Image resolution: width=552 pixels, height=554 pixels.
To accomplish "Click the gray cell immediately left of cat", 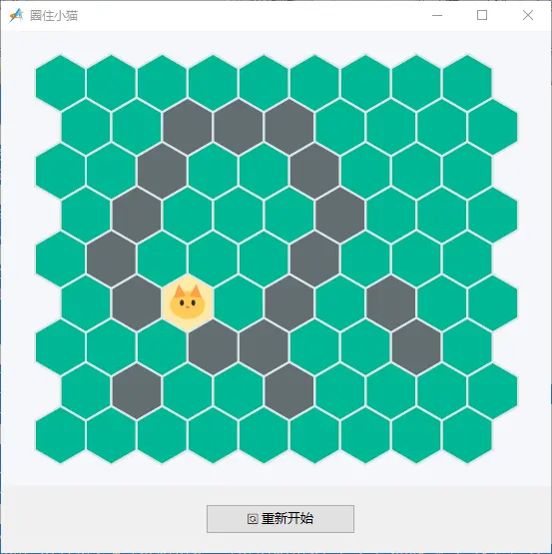I will tap(137, 303).
